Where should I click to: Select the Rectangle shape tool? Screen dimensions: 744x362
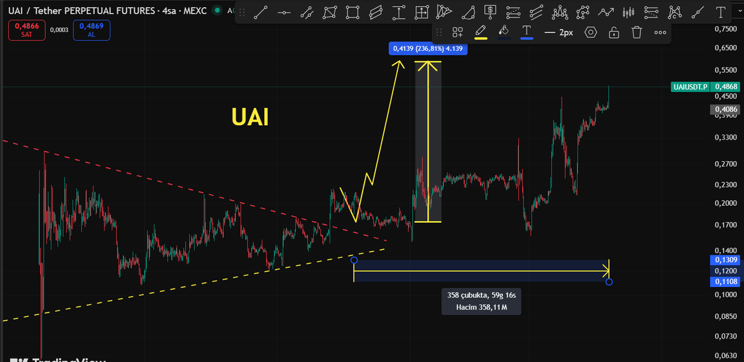(353, 12)
